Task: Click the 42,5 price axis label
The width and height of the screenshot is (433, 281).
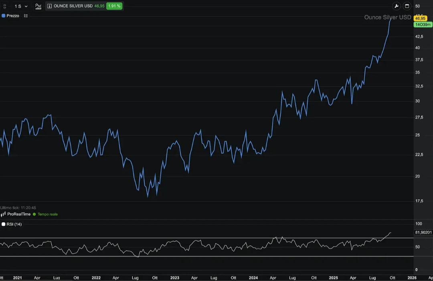Action: pyautogui.click(x=419, y=36)
